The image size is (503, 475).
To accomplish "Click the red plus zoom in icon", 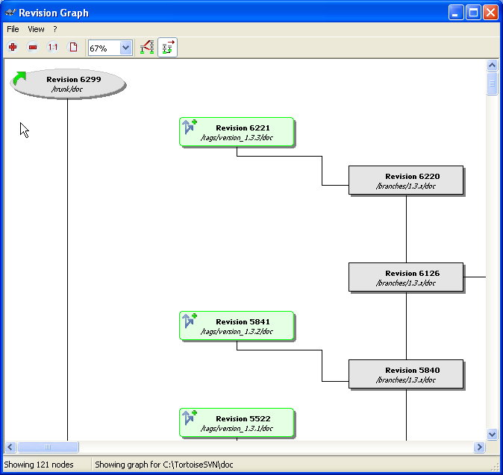I will [x=13, y=48].
